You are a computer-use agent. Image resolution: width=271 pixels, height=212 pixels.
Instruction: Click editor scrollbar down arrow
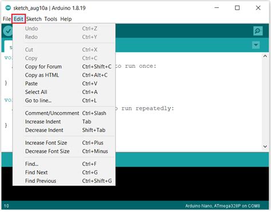click(265, 146)
